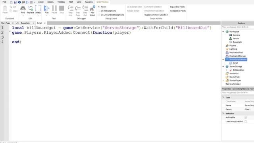Click Expand All Folds
This screenshot has height=143, width=254.
pyautogui.click(x=177, y=7)
